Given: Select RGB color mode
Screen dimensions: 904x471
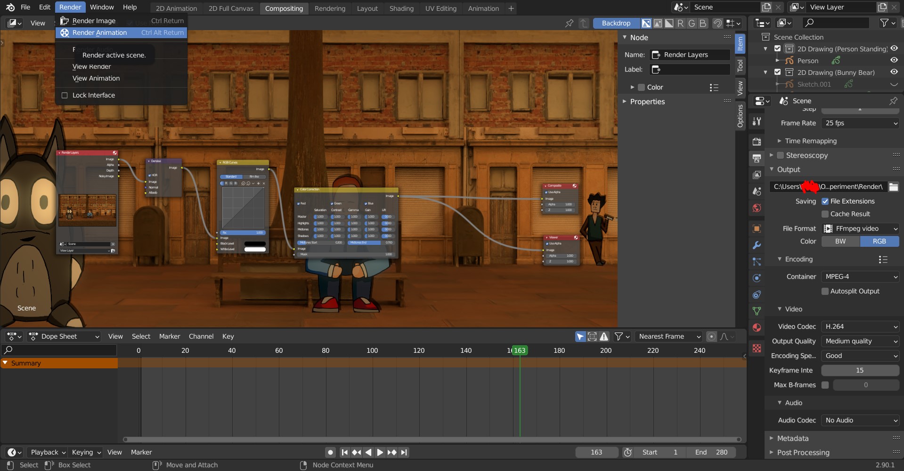Looking at the screenshot, I should pos(880,241).
